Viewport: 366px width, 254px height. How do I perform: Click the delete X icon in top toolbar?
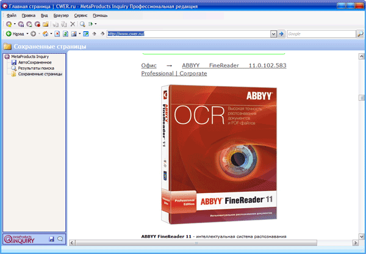(x=73, y=24)
